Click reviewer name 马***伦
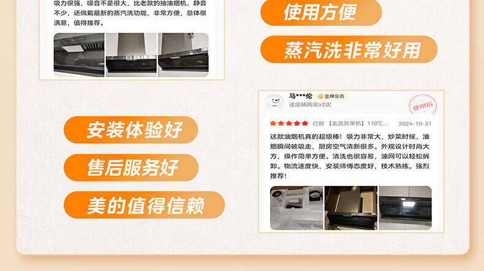 pyautogui.click(x=301, y=96)
